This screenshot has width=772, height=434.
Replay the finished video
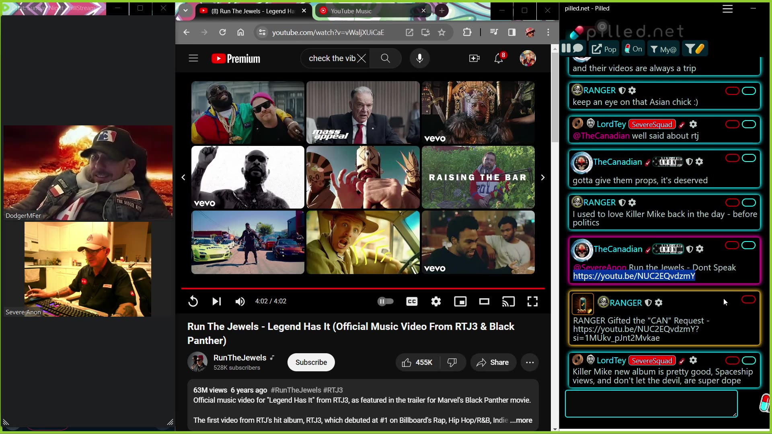[x=193, y=301]
